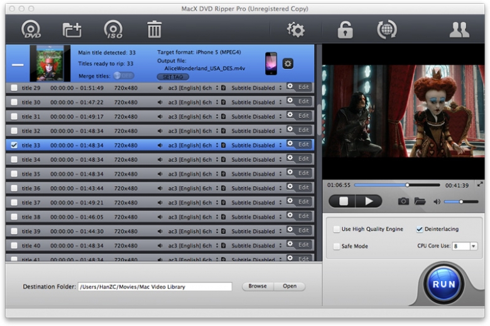Open subtitle dropdown for title 33
The image size is (490, 326).
click(281, 145)
